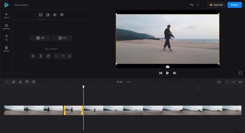Switch to the Adjust color tab
The height and width of the screenshot is (133, 245).
(48, 15)
